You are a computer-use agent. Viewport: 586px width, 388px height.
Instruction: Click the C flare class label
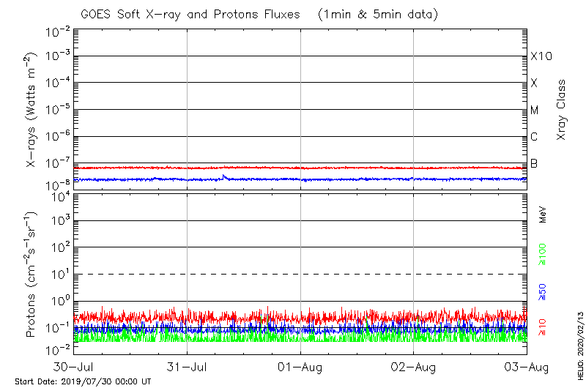tap(534, 137)
